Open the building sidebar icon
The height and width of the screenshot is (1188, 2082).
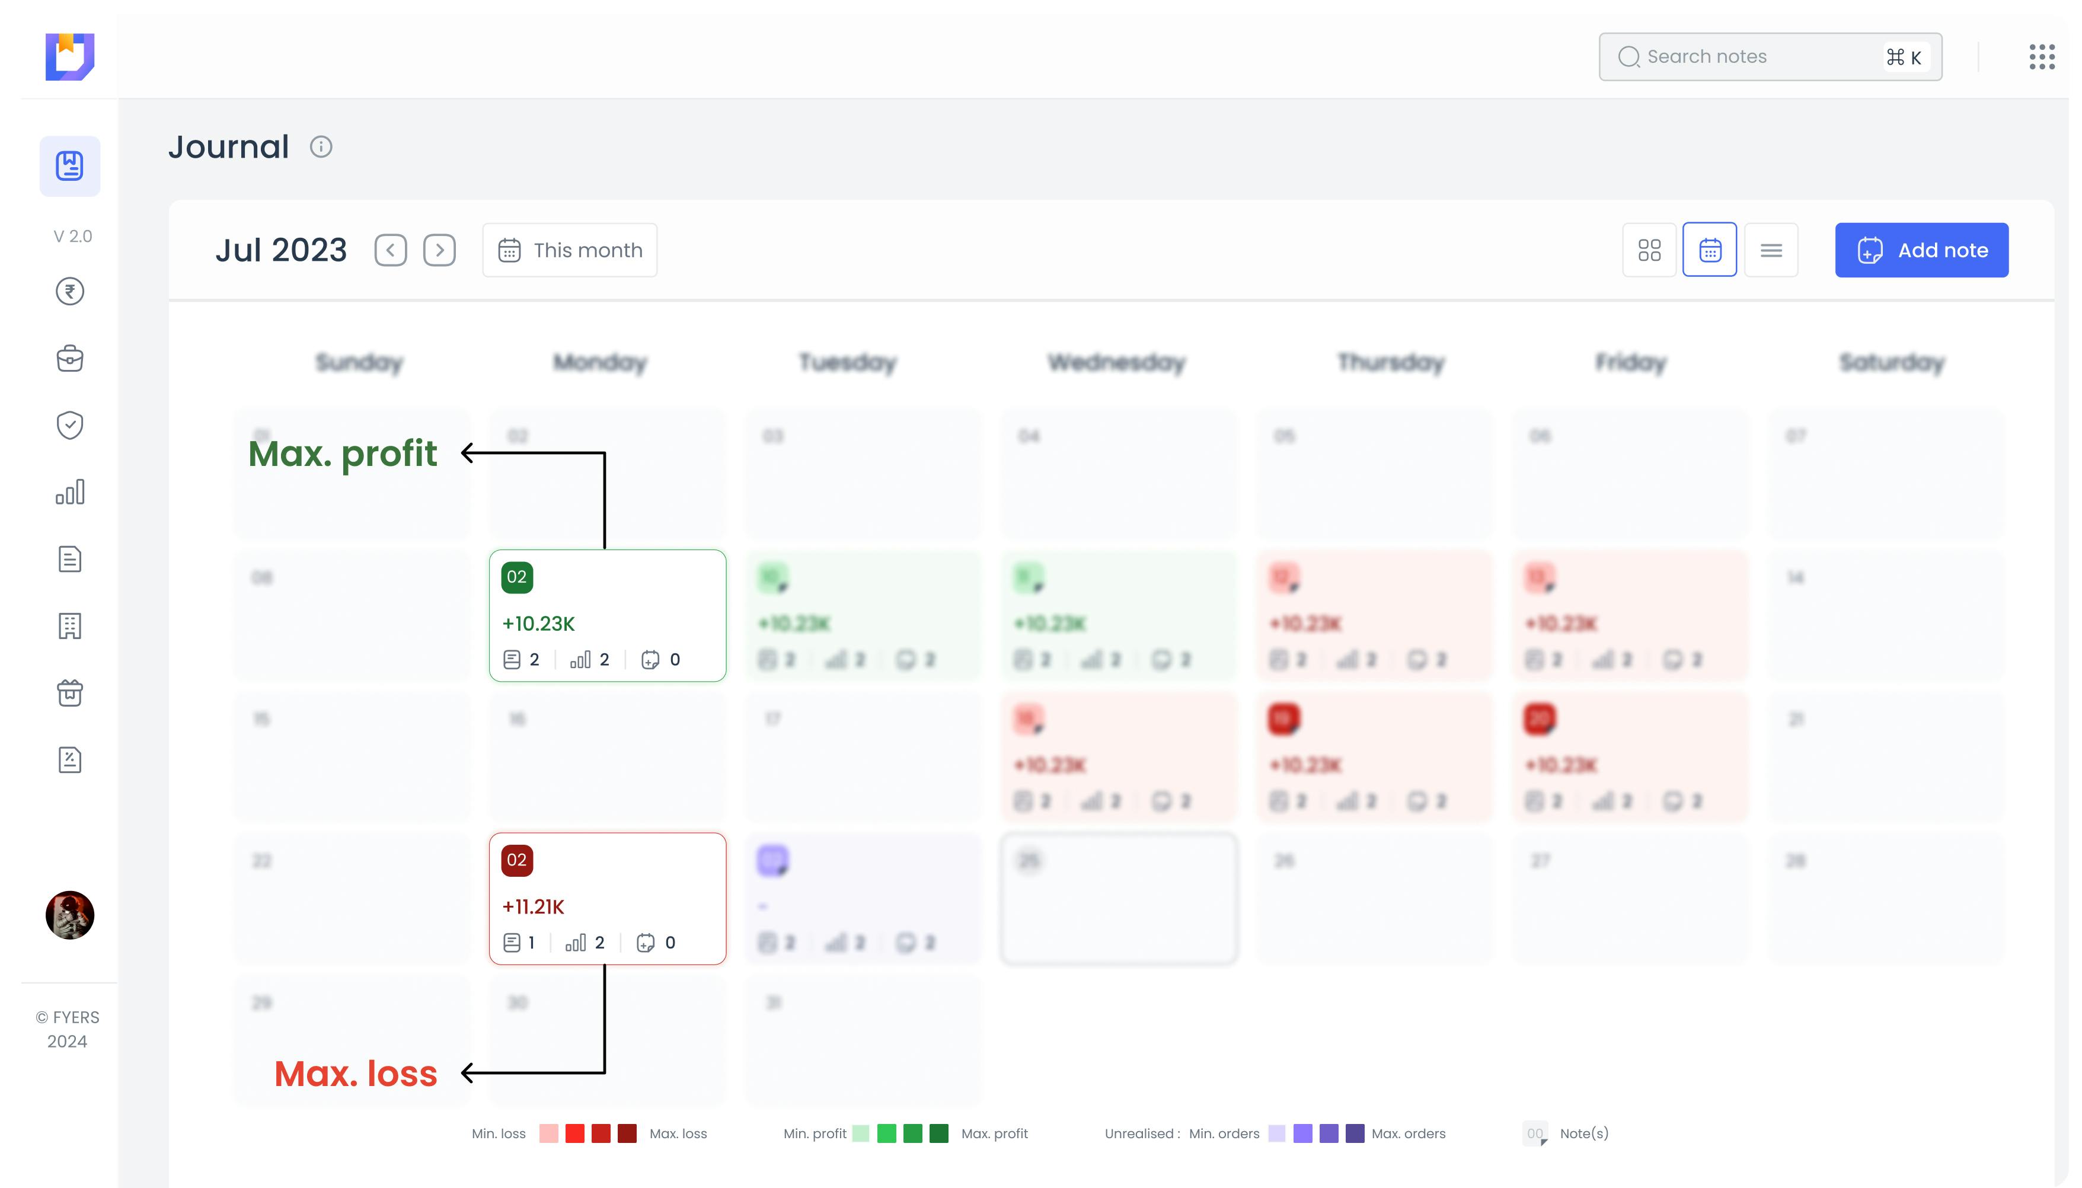click(69, 626)
